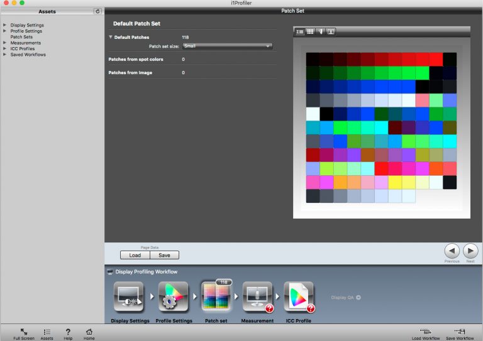
Task: Open the Patch set size dropdown
Action: coord(227,46)
